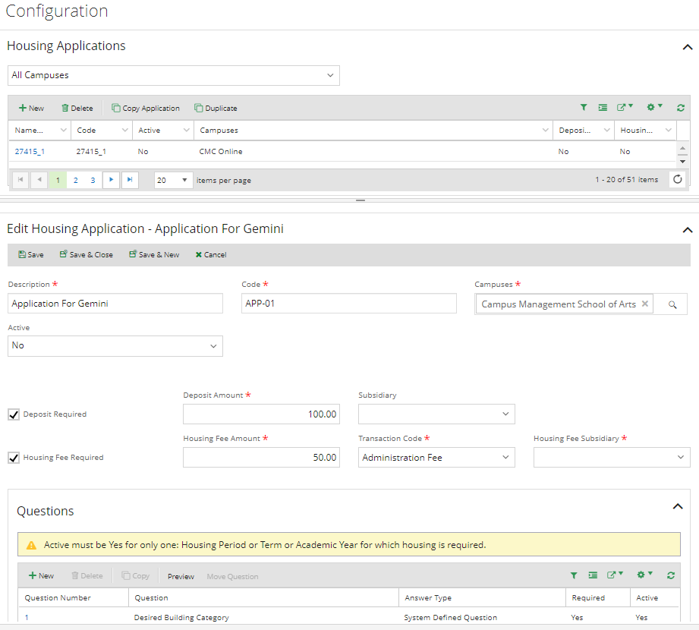This screenshot has width=699, height=630.
Task: Click the grouping icon on the Housing Applications toolbar
Action: pyautogui.click(x=603, y=107)
